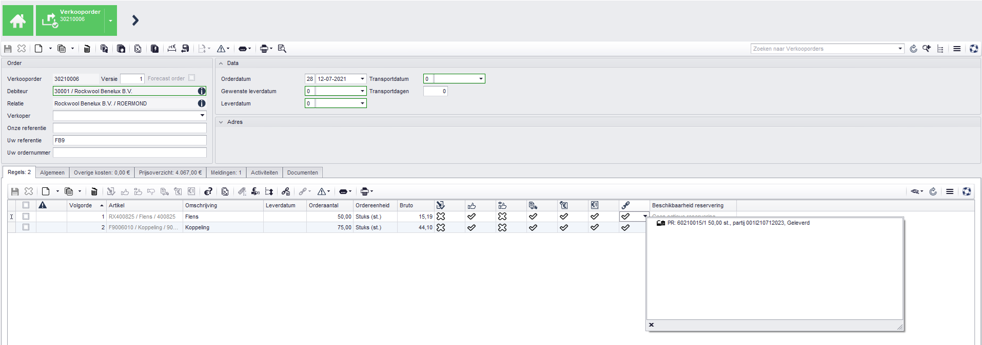Click the link chain icon in lines toolbar

point(303,191)
